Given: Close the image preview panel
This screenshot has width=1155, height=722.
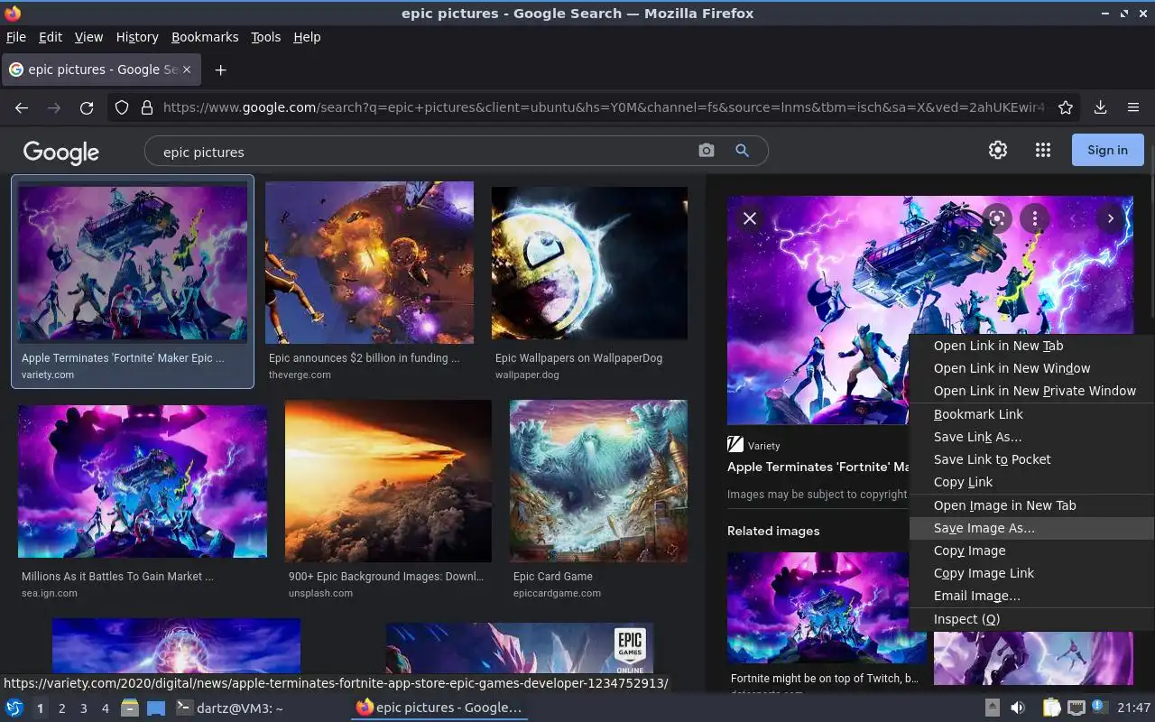Looking at the screenshot, I should tap(749, 218).
